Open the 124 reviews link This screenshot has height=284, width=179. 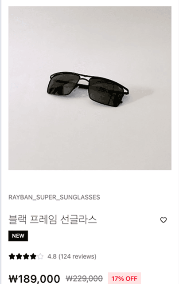tap(78, 256)
